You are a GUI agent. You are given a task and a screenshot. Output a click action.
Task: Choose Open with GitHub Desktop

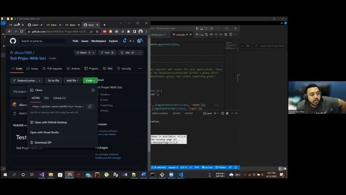point(49,122)
